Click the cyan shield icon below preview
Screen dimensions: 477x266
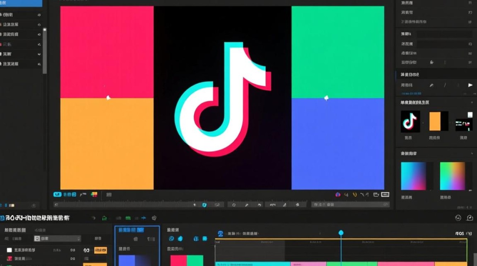point(204,205)
